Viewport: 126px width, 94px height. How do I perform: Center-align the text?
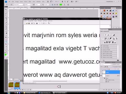tap(55, 5)
